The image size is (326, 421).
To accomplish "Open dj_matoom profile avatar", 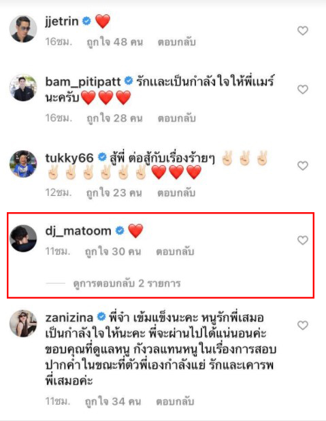I will (23, 239).
